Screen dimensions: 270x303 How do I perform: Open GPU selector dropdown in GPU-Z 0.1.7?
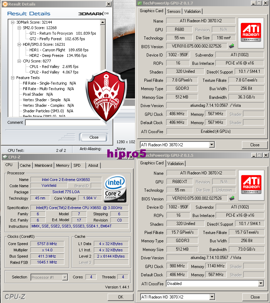pyautogui.click(x=212, y=145)
